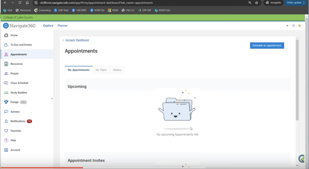Click the plus icon in the header
The image size is (309, 169).
[287, 26]
